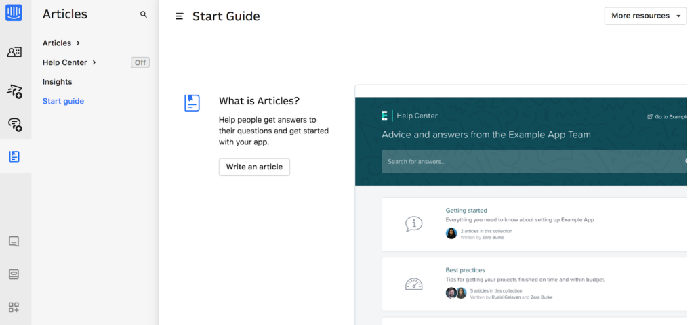Open Help Center in the side menu
694x325 pixels.
(x=64, y=62)
